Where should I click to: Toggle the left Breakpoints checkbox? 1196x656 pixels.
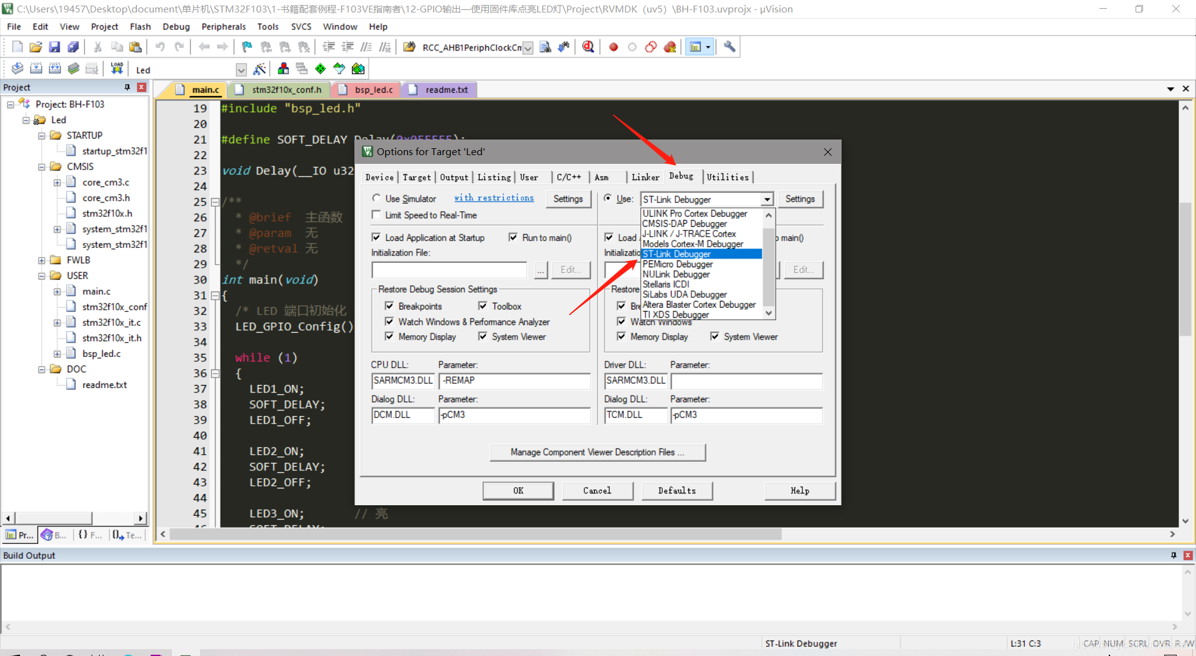(x=389, y=306)
